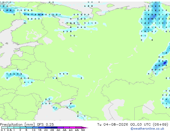Click the 5–10 mm legend swatch

coord(29,128)
